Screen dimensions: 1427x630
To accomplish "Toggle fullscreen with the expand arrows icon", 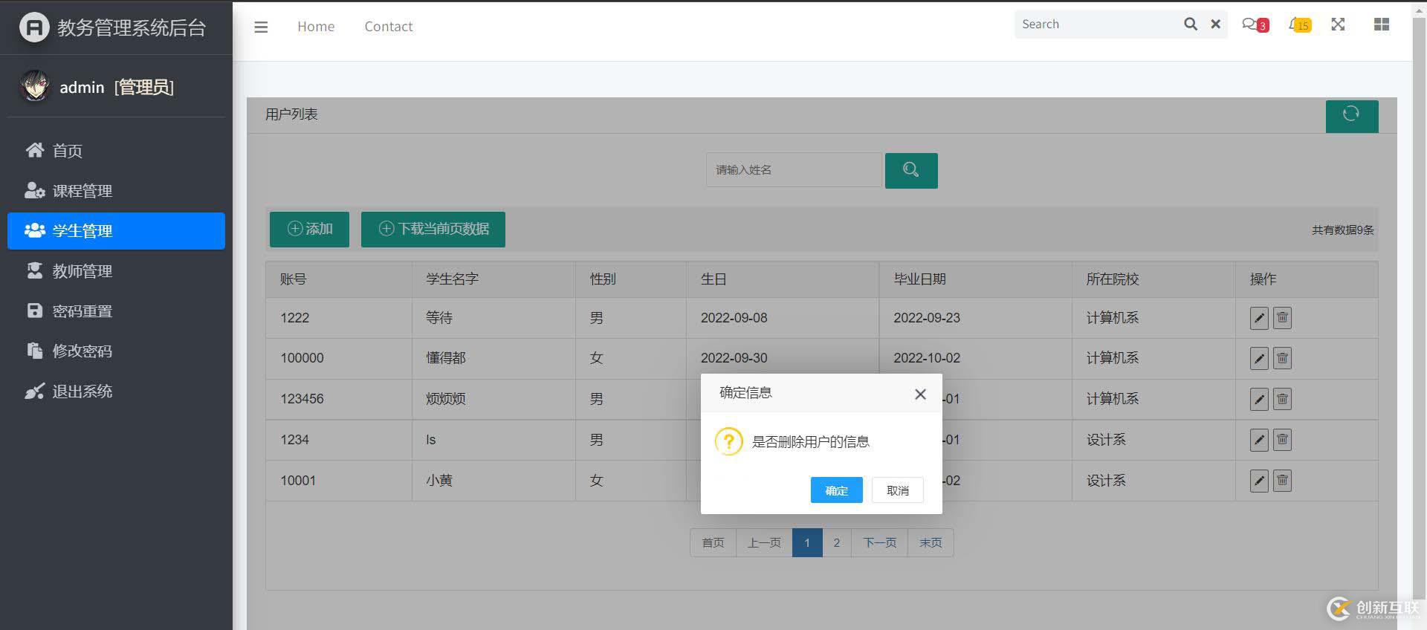I will 1338,25.
